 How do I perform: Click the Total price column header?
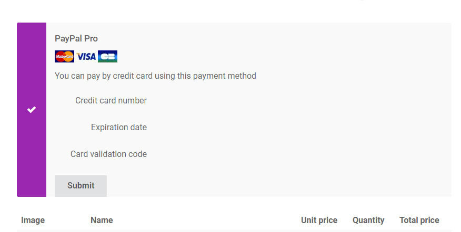[419, 220]
